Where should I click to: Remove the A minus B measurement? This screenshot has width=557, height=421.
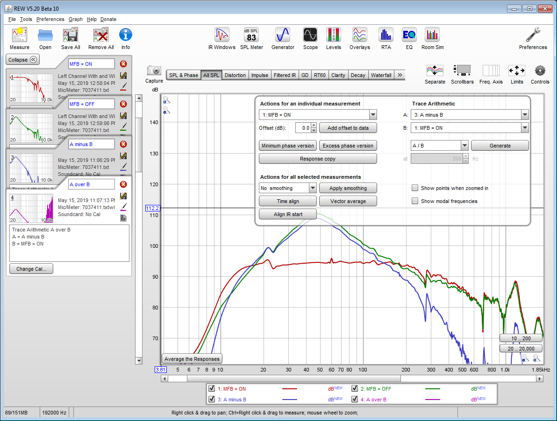point(123,144)
